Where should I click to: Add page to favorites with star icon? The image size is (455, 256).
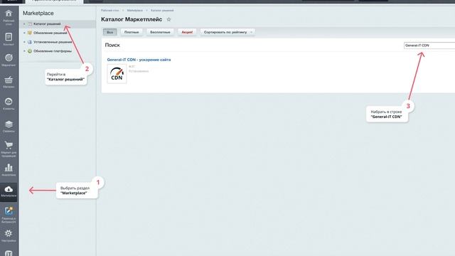coord(168,19)
